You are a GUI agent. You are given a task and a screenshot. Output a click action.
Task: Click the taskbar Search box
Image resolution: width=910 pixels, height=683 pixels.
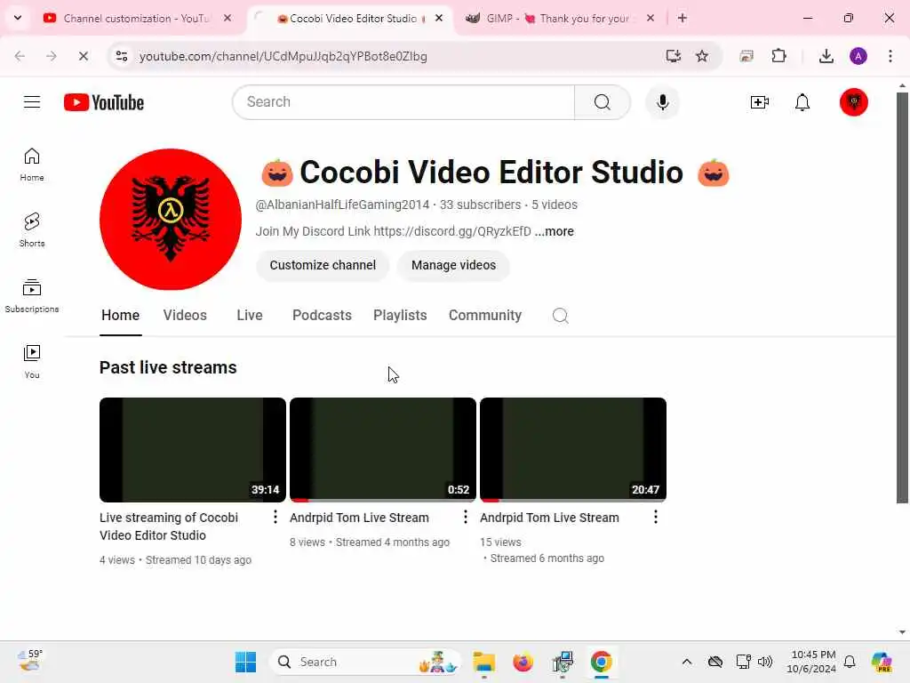[x=365, y=662]
